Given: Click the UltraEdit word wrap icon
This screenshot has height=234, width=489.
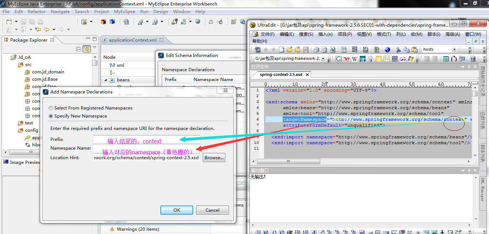Looking at the screenshot, I should [x=355, y=50].
